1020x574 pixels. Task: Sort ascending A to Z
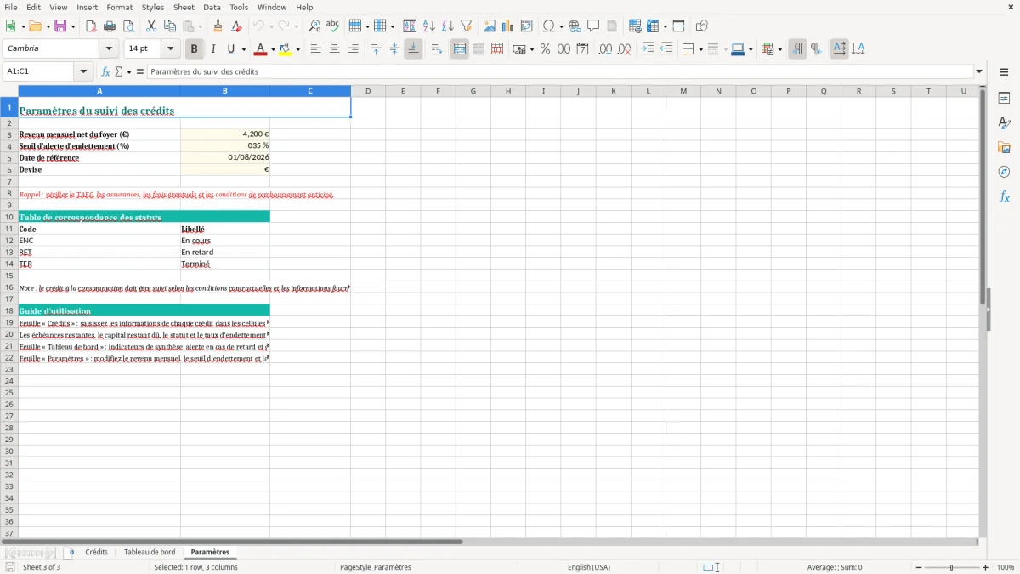(x=428, y=26)
